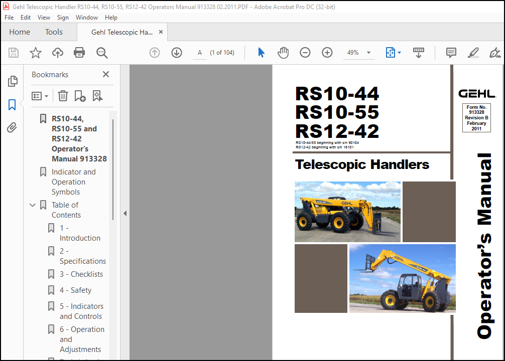Delete selected bookmark with trash icon

pos(63,96)
